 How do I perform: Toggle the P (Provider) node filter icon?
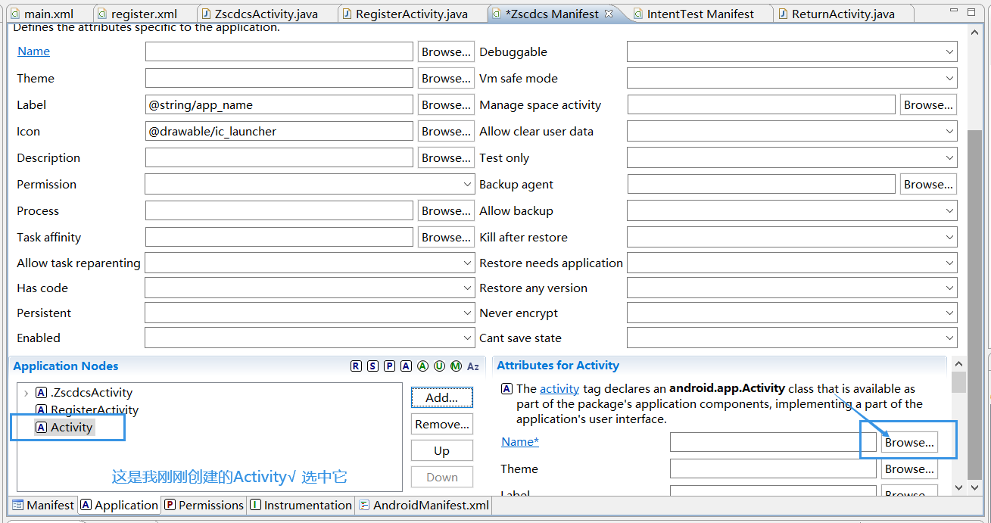[389, 366]
